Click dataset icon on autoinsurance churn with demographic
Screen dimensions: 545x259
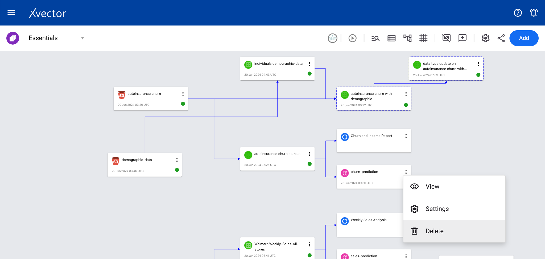pos(345,95)
